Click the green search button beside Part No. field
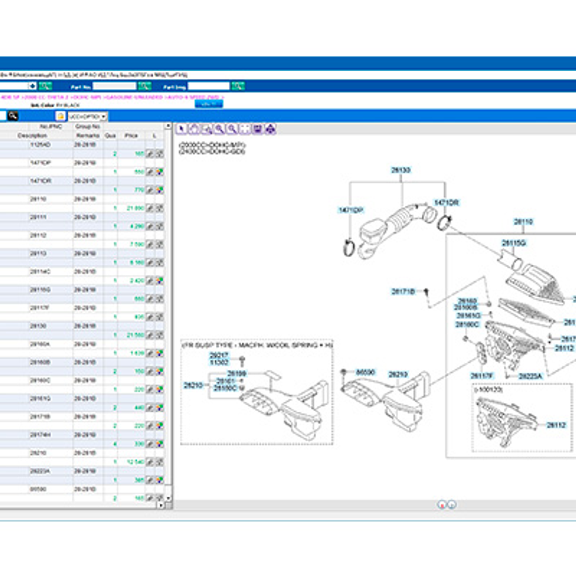576x576 pixels. point(145,86)
